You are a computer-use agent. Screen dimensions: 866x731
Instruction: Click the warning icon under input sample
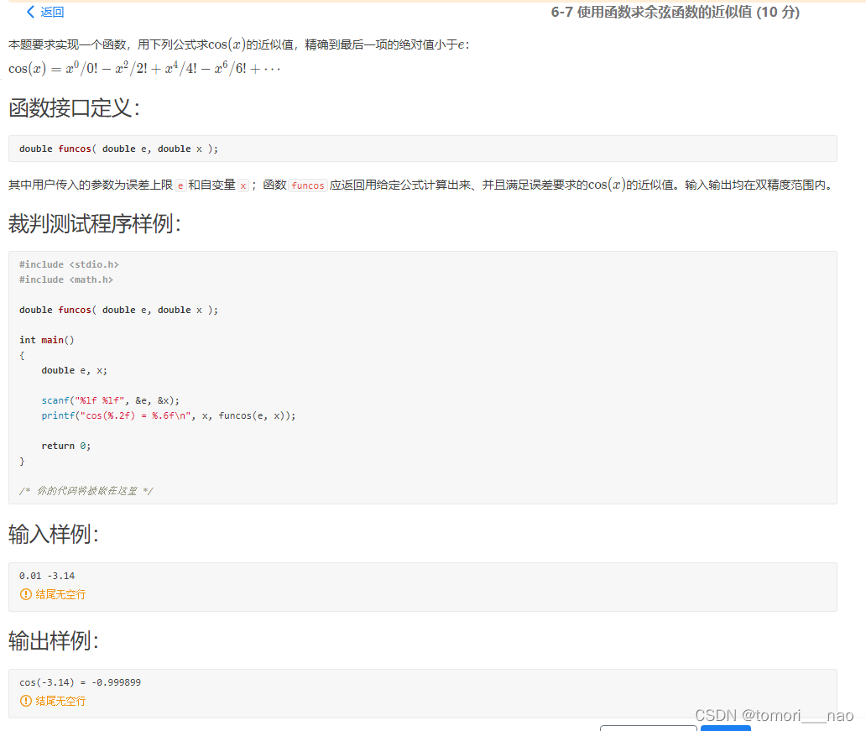[x=25, y=594]
